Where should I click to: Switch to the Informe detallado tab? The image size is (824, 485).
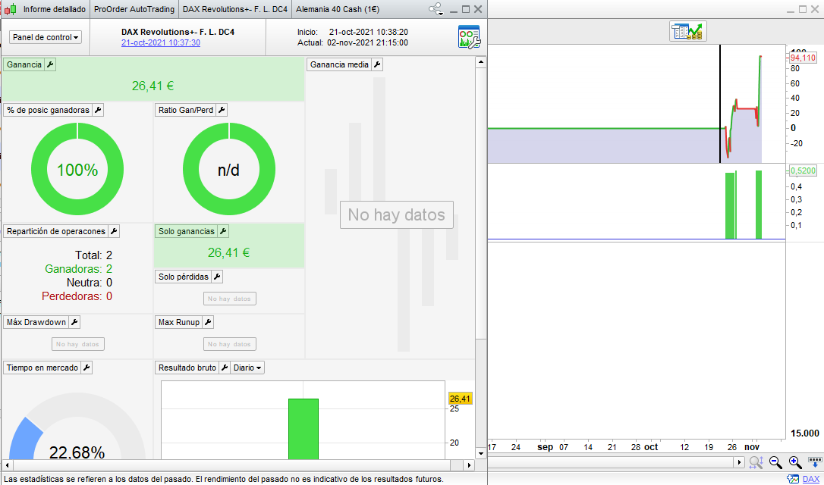pos(55,9)
